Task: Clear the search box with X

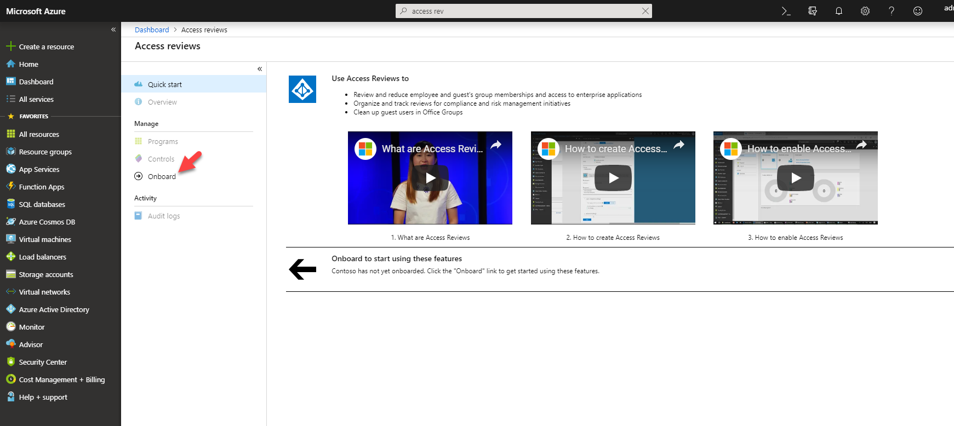Action: tap(645, 11)
